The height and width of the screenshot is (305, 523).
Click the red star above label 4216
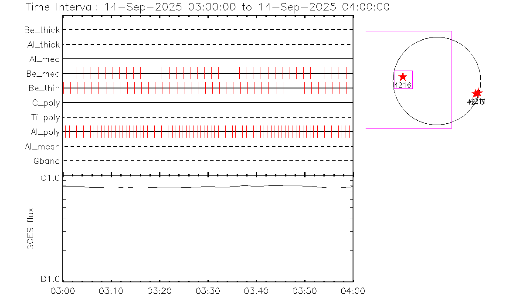tap(403, 77)
